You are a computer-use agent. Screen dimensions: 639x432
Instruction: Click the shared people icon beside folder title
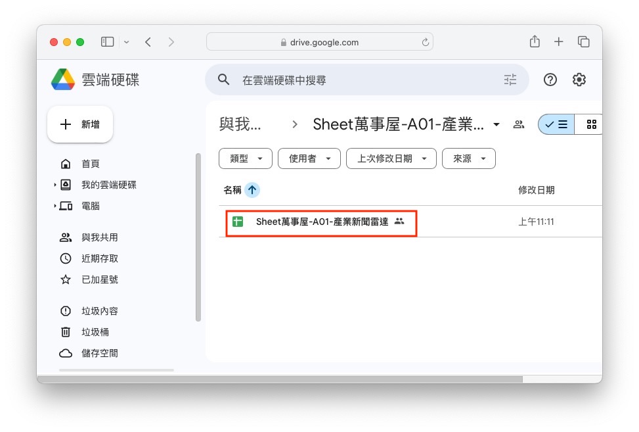[518, 124]
